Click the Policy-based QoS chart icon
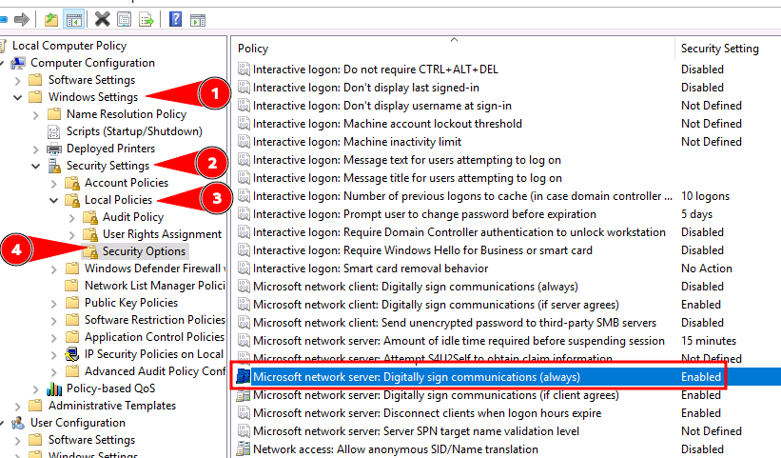 point(54,388)
